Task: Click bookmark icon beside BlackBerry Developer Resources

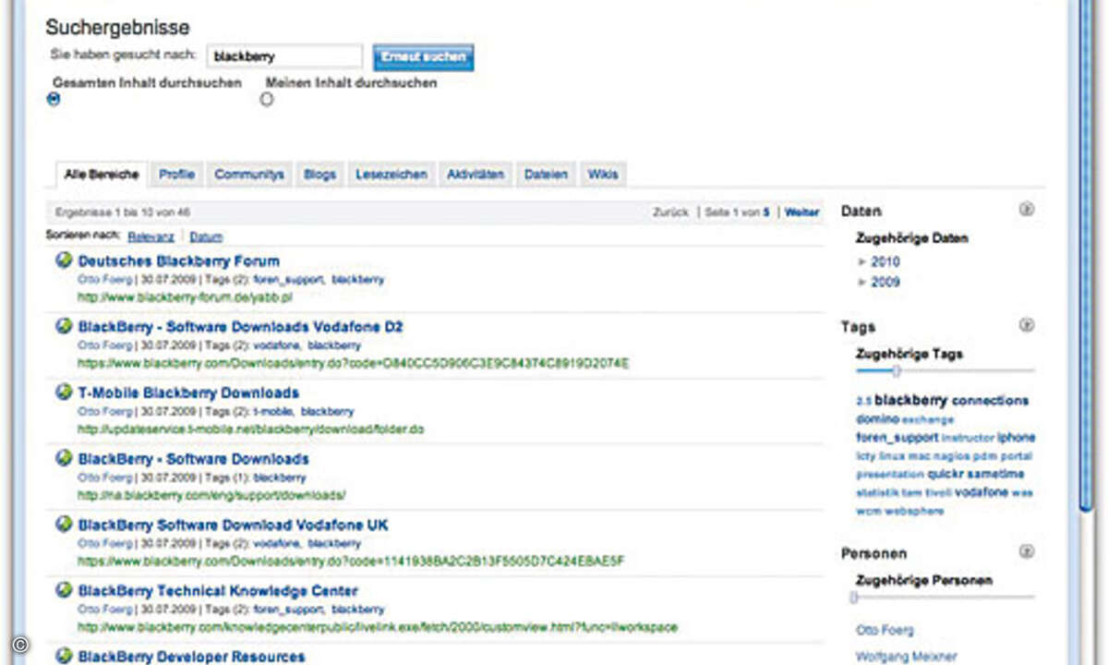Action: pyautogui.click(x=64, y=656)
